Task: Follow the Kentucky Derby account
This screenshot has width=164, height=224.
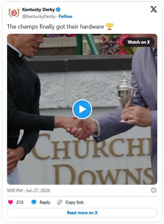Action: pos(65,16)
